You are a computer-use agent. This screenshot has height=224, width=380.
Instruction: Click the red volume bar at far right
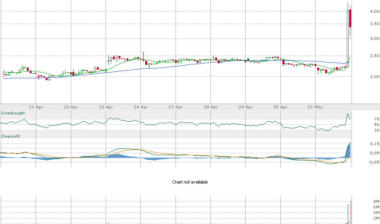[351, 212]
